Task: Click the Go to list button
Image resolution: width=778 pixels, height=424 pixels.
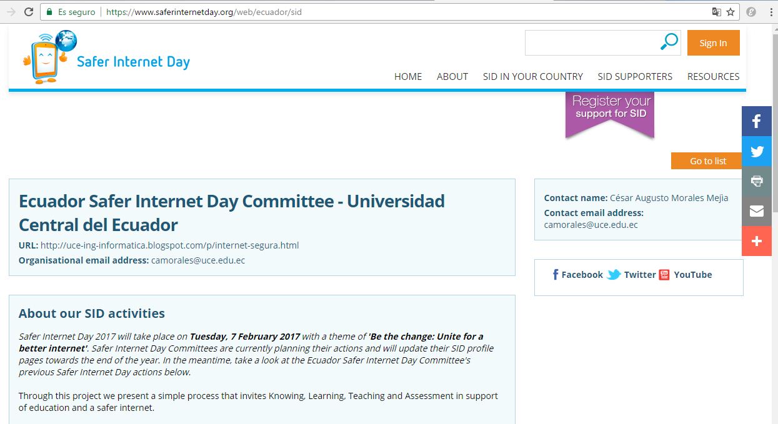Action: coord(707,161)
